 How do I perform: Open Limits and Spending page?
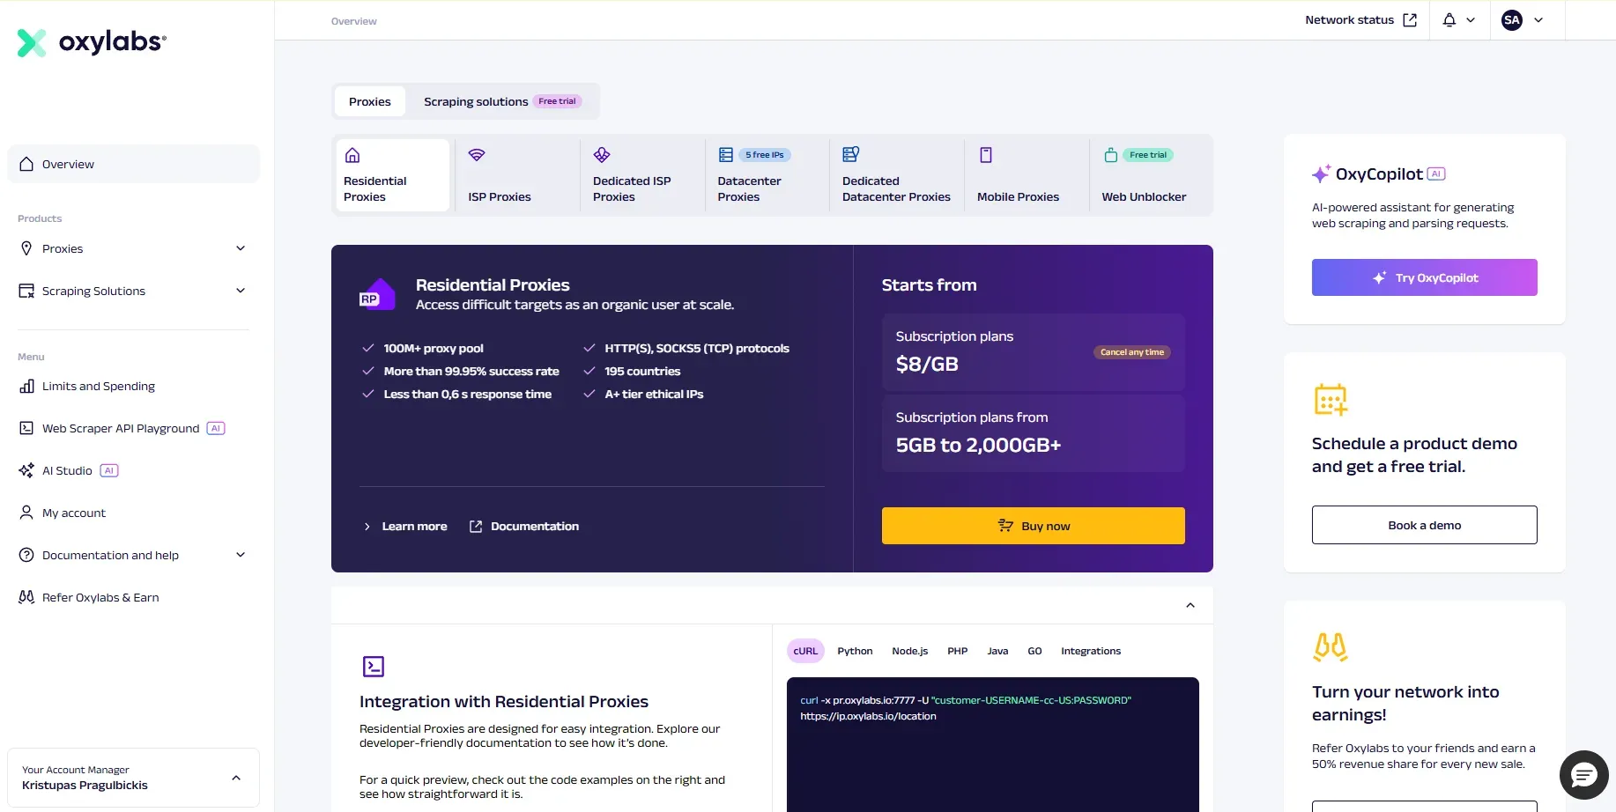(x=98, y=386)
